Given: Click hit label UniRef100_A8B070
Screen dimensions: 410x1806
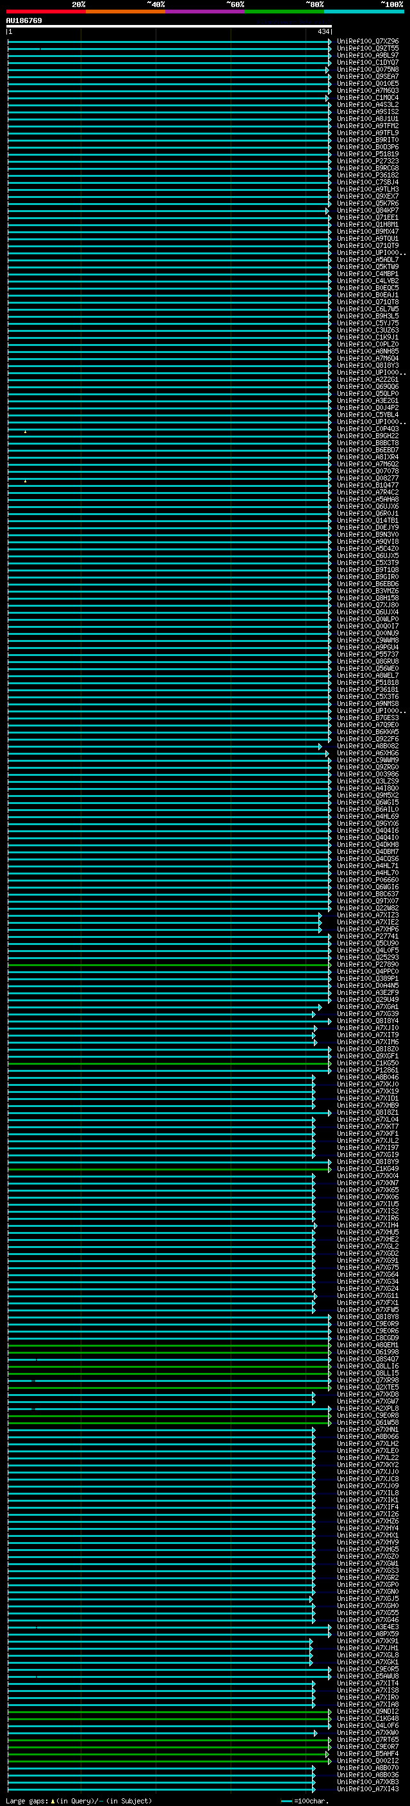Looking at the screenshot, I should pyautogui.click(x=368, y=1768).
